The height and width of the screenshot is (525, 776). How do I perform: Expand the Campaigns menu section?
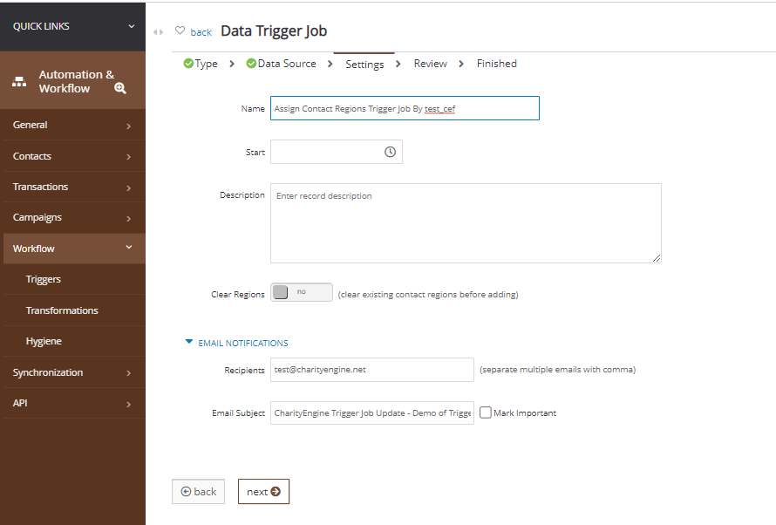74,218
